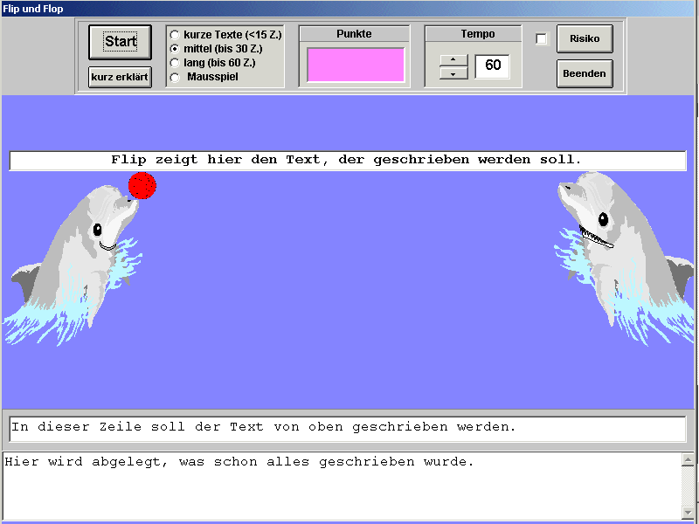Decrease Tempo with the down arrow

(x=453, y=74)
